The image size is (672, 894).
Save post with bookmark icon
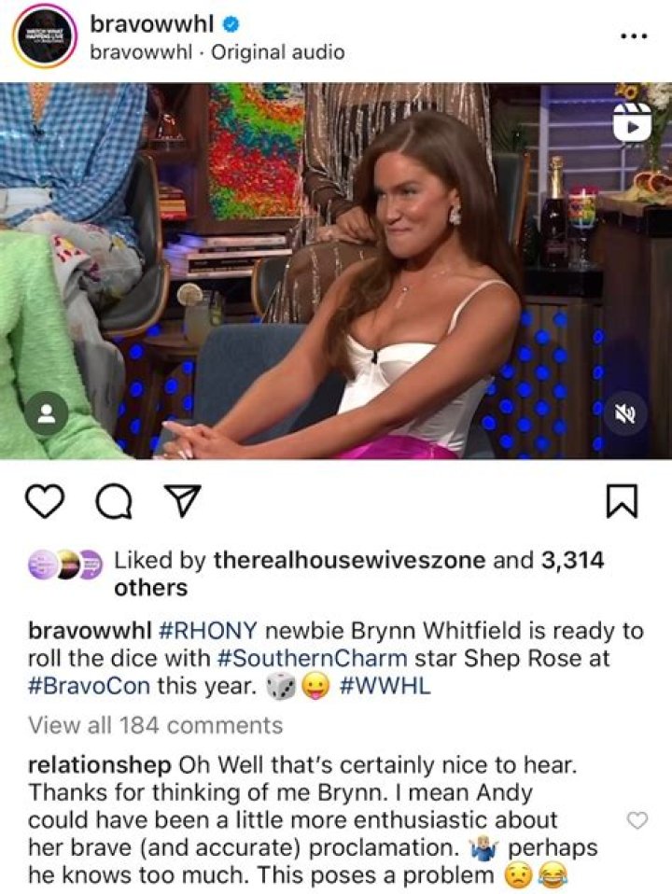[x=622, y=501]
